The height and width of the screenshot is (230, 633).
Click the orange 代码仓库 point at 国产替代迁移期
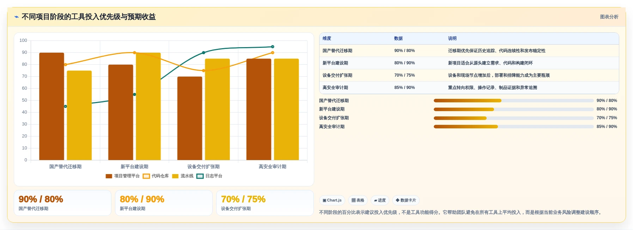point(65,65)
